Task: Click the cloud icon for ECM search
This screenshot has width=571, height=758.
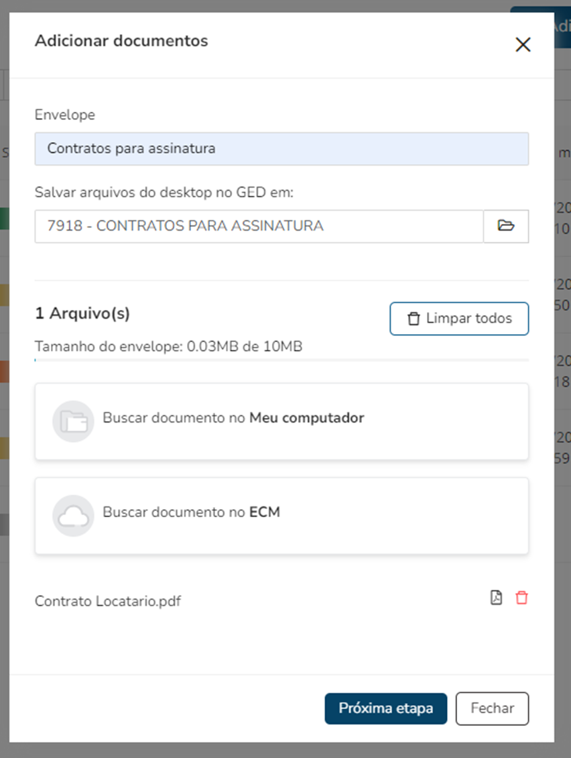Action: pos(73,515)
